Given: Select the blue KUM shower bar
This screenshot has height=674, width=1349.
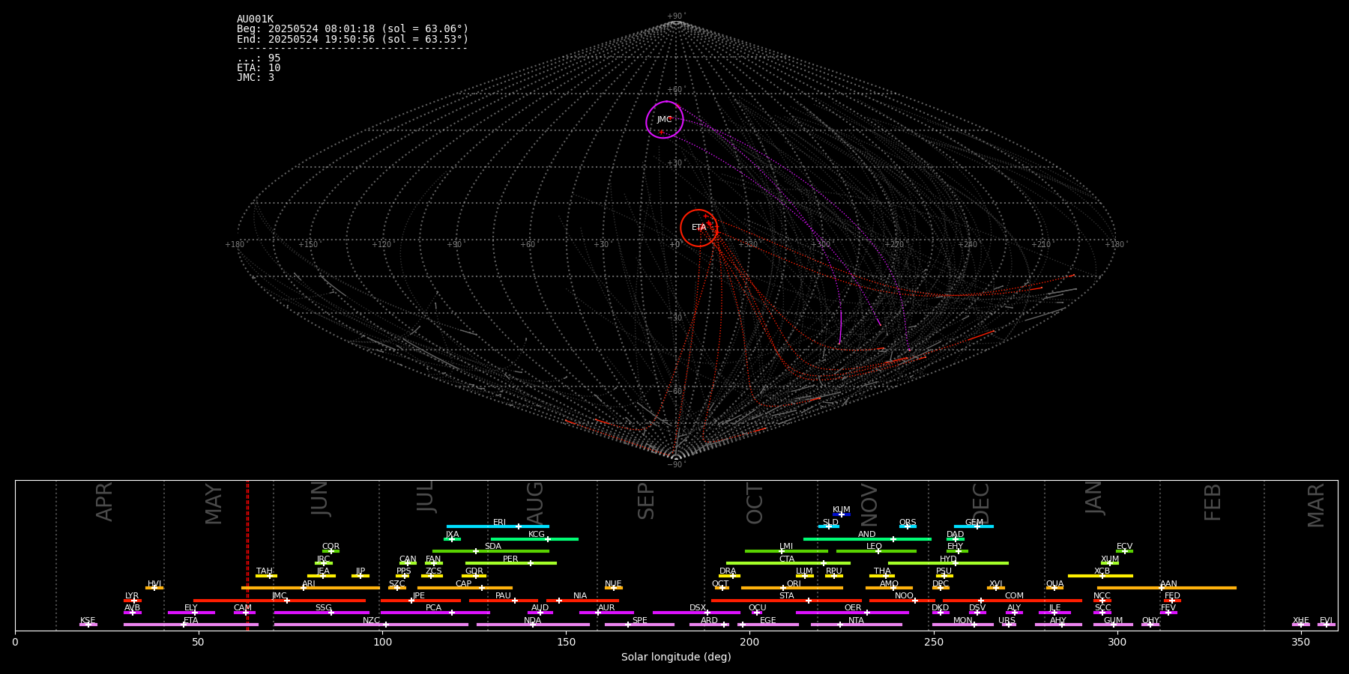Looking at the screenshot, I should pyautogui.click(x=842, y=514).
